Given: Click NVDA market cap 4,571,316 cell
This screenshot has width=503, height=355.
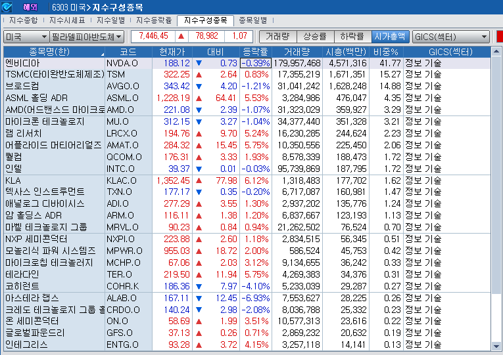Looking at the screenshot, I should coord(347,63).
